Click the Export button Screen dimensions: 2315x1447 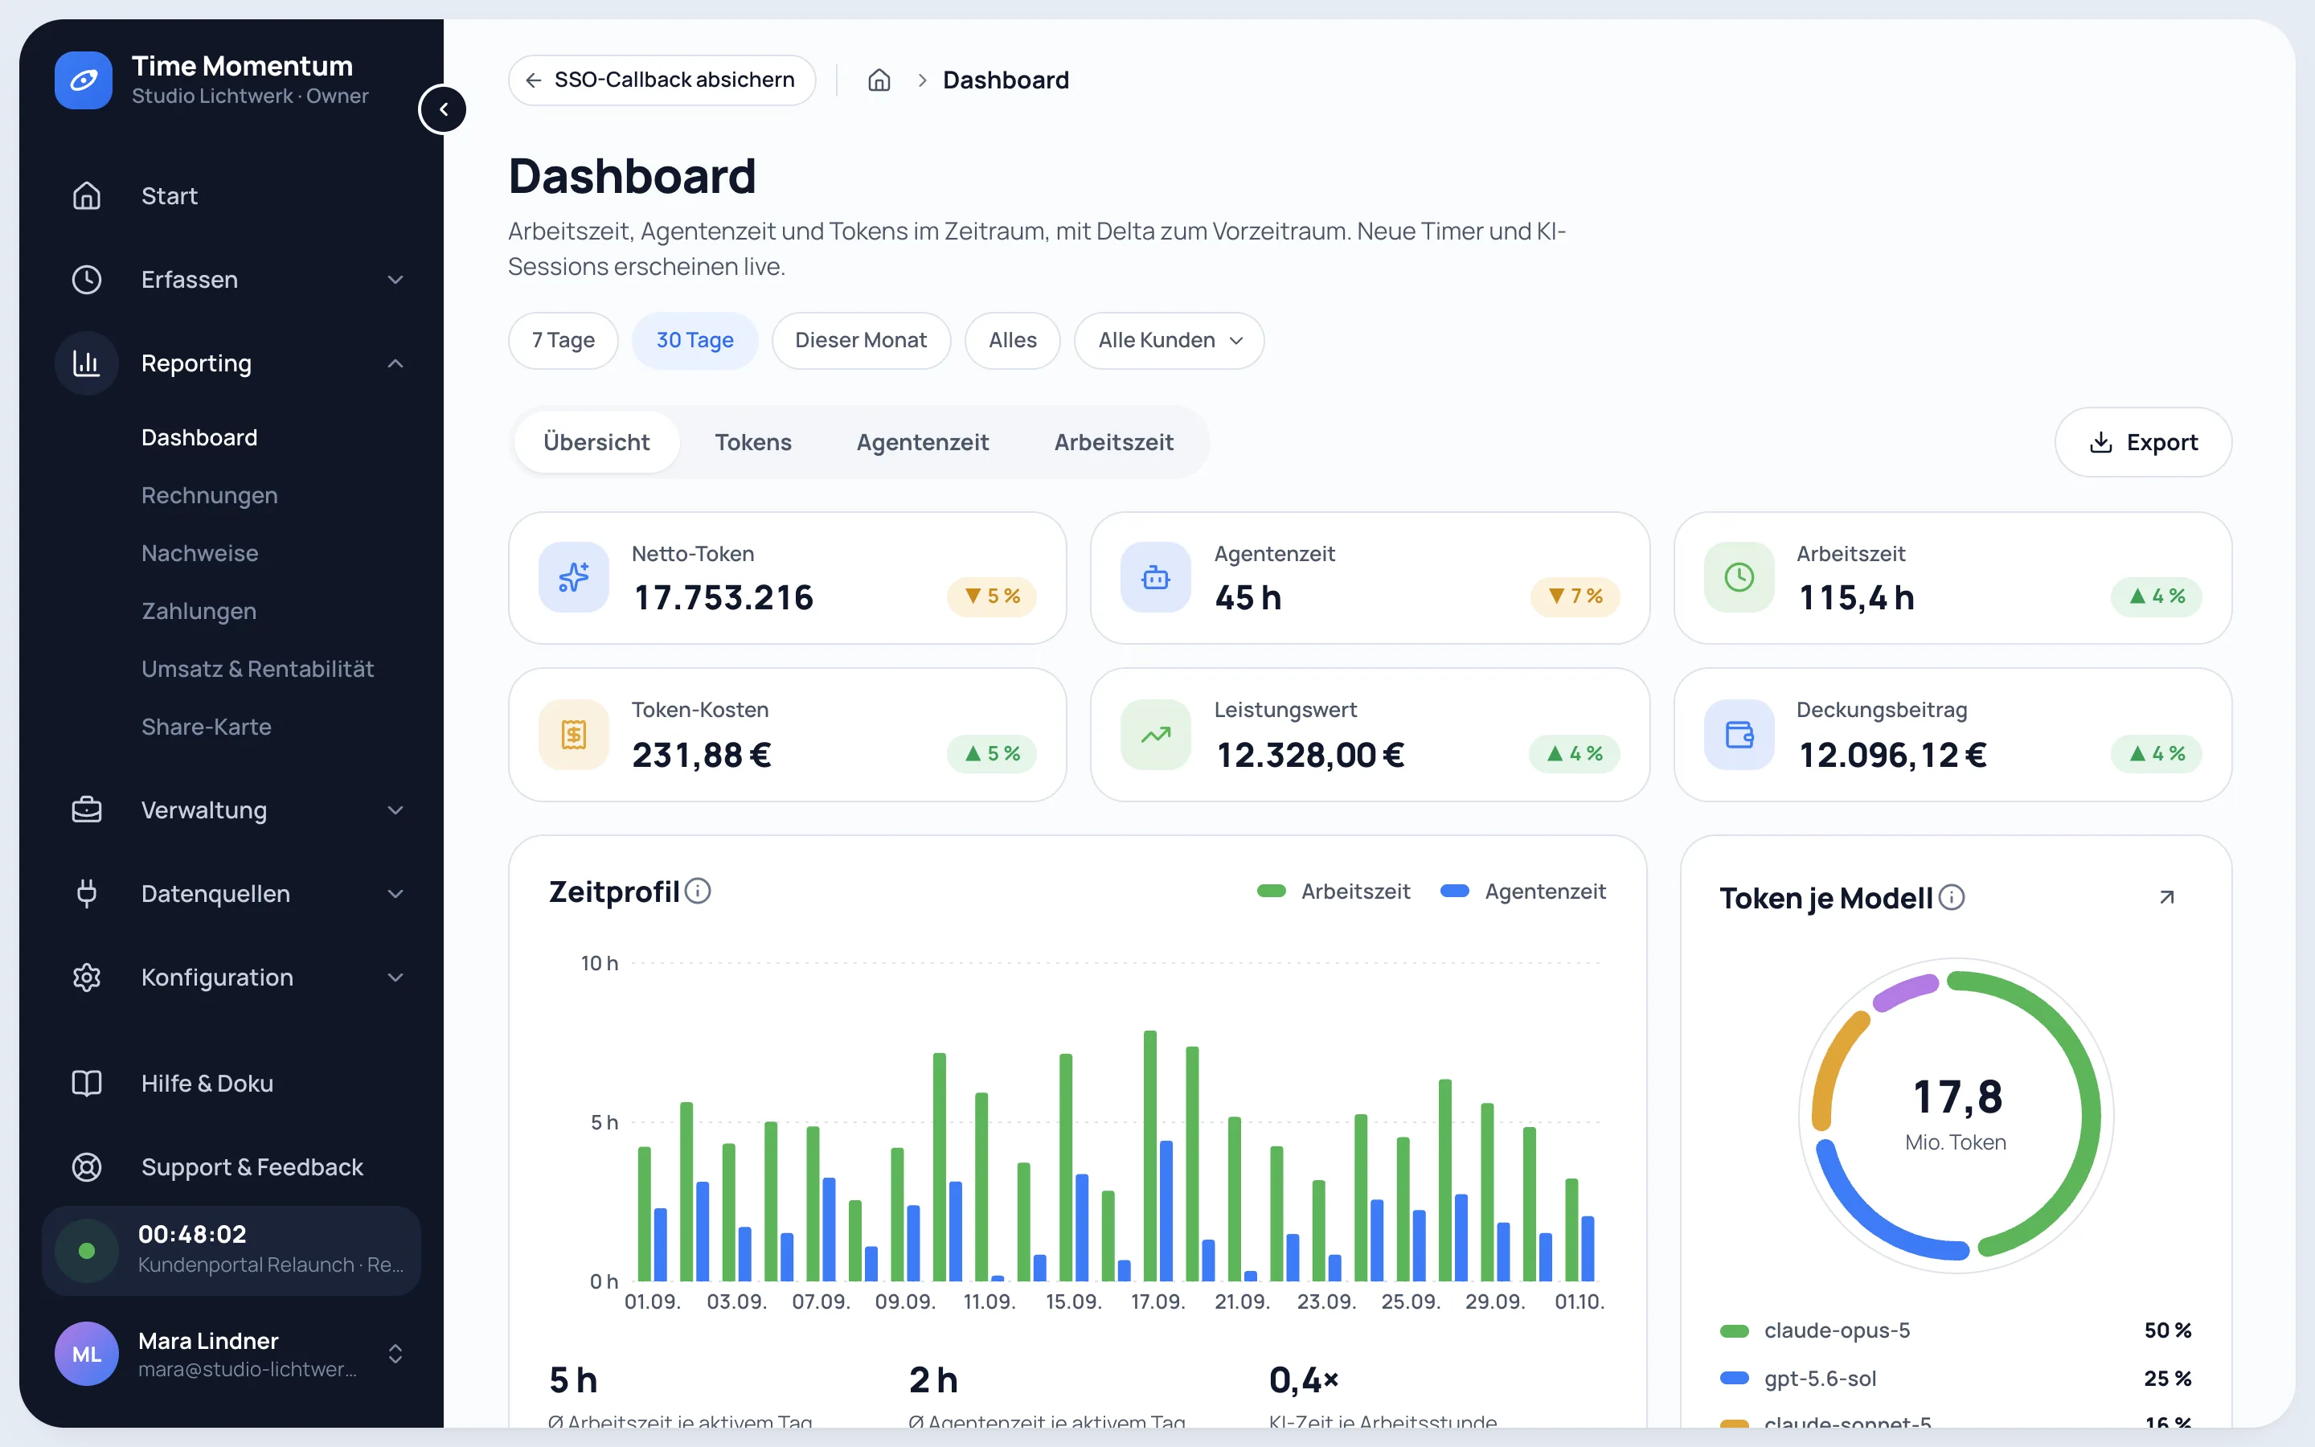pyautogui.click(x=2143, y=442)
